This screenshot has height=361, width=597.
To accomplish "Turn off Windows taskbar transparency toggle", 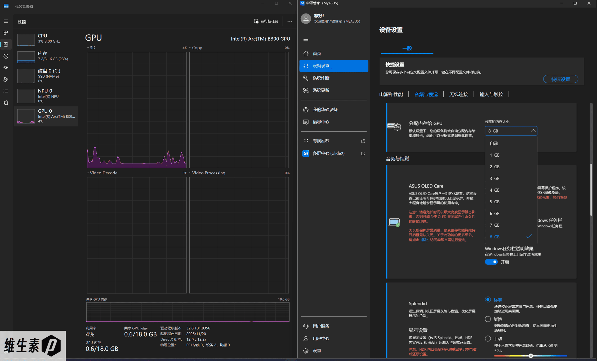I will pos(491,262).
